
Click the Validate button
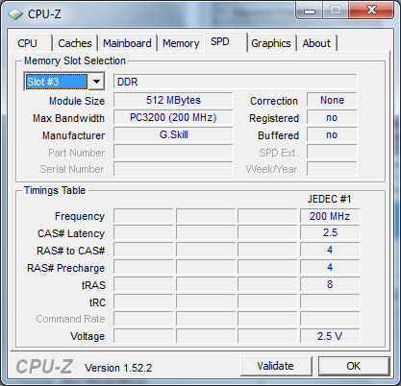pos(276,366)
